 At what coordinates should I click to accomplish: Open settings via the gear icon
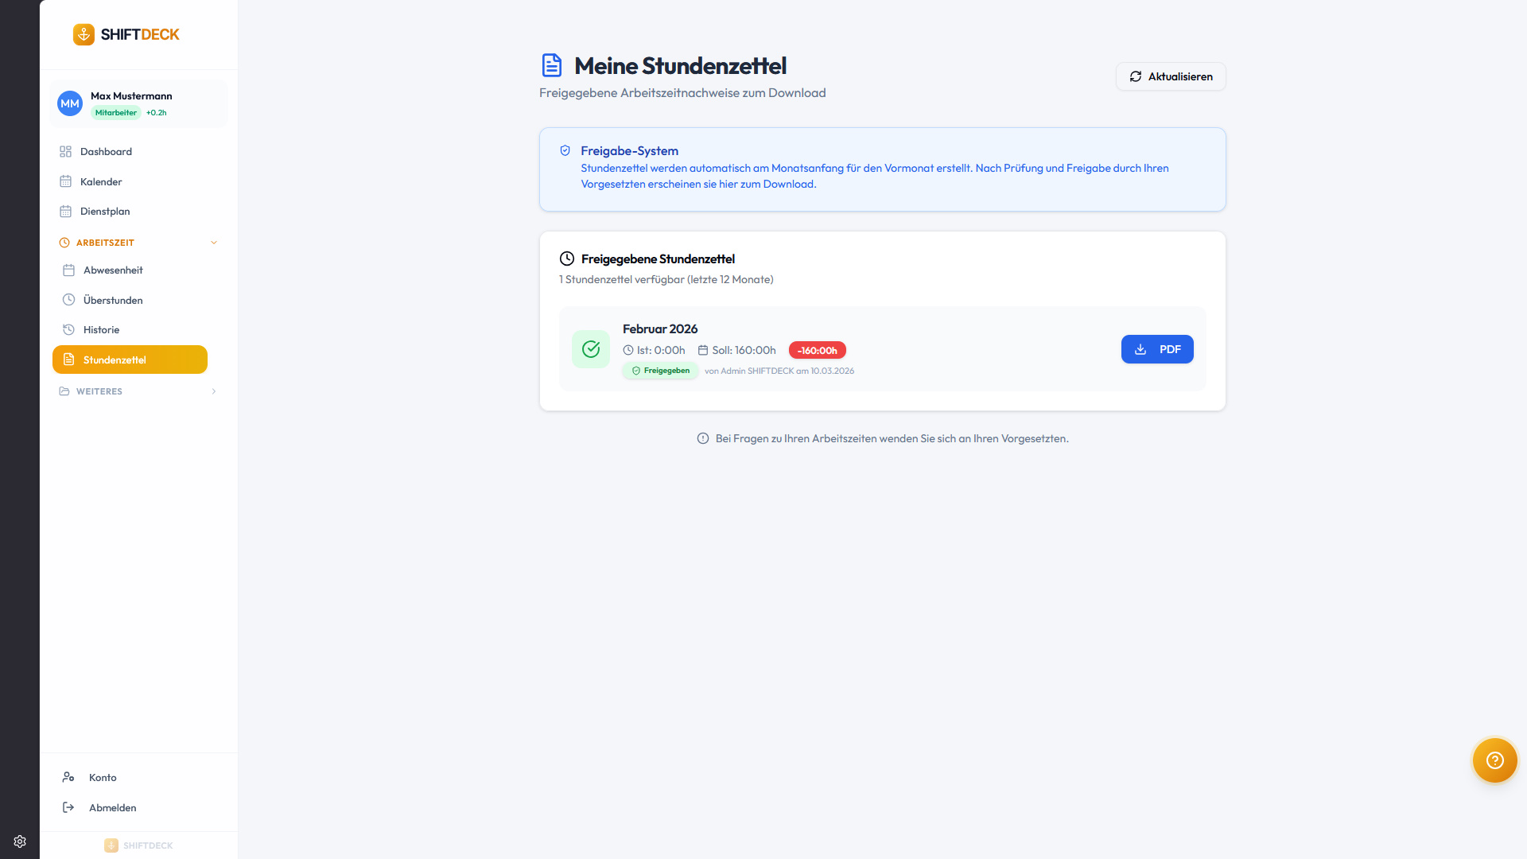20,842
